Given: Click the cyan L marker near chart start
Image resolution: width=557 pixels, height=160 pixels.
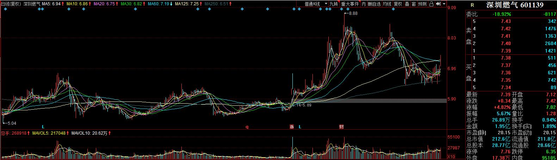Looking at the screenshot, I should click(x=43, y=127).
